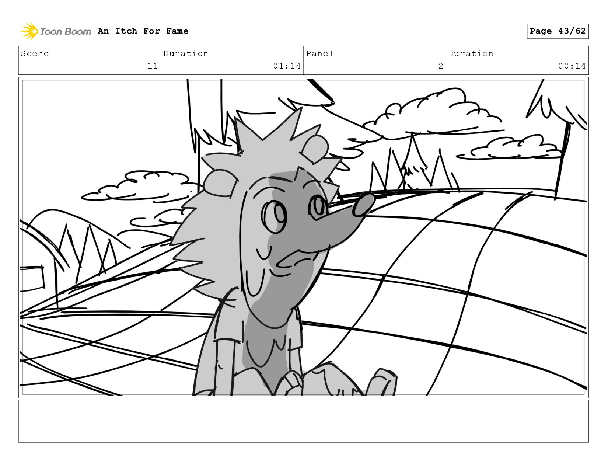Click the 'Scene' label
Image resolution: width=608 pixels, height=470 pixels.
pos(35,53)
